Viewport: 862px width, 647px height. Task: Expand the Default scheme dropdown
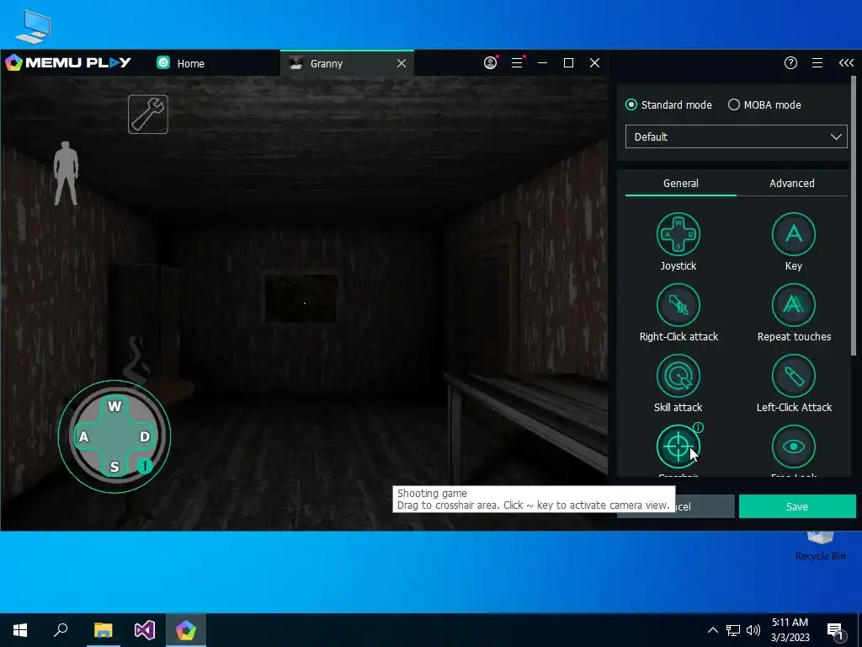736,136
